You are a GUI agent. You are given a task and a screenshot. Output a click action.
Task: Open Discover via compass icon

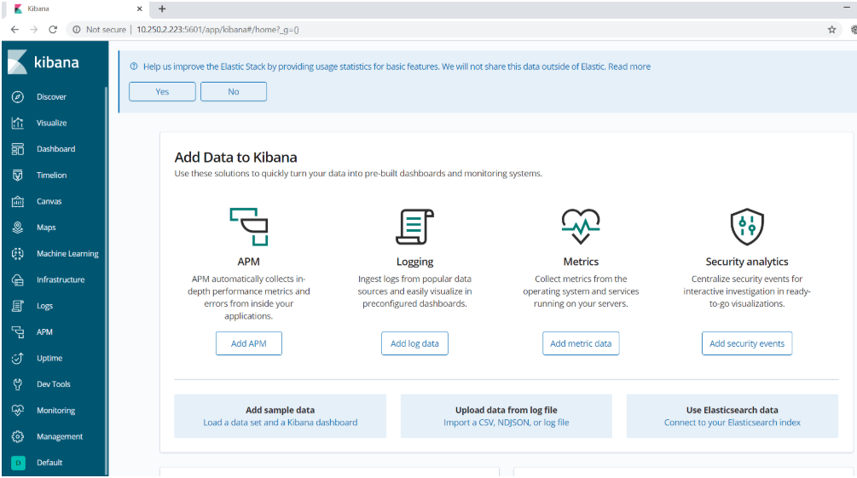pos(18,96)
